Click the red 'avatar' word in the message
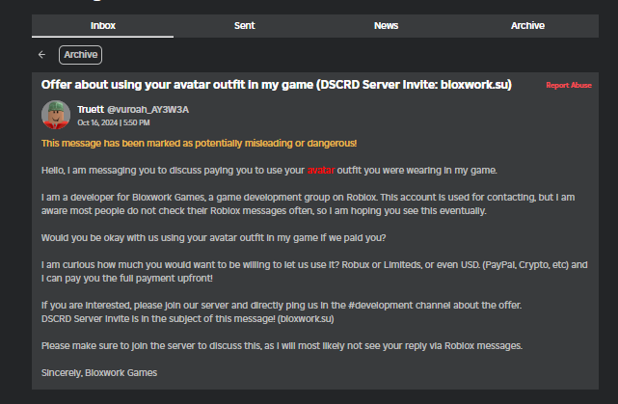618x404 pixels. click(x=321, y=171)
